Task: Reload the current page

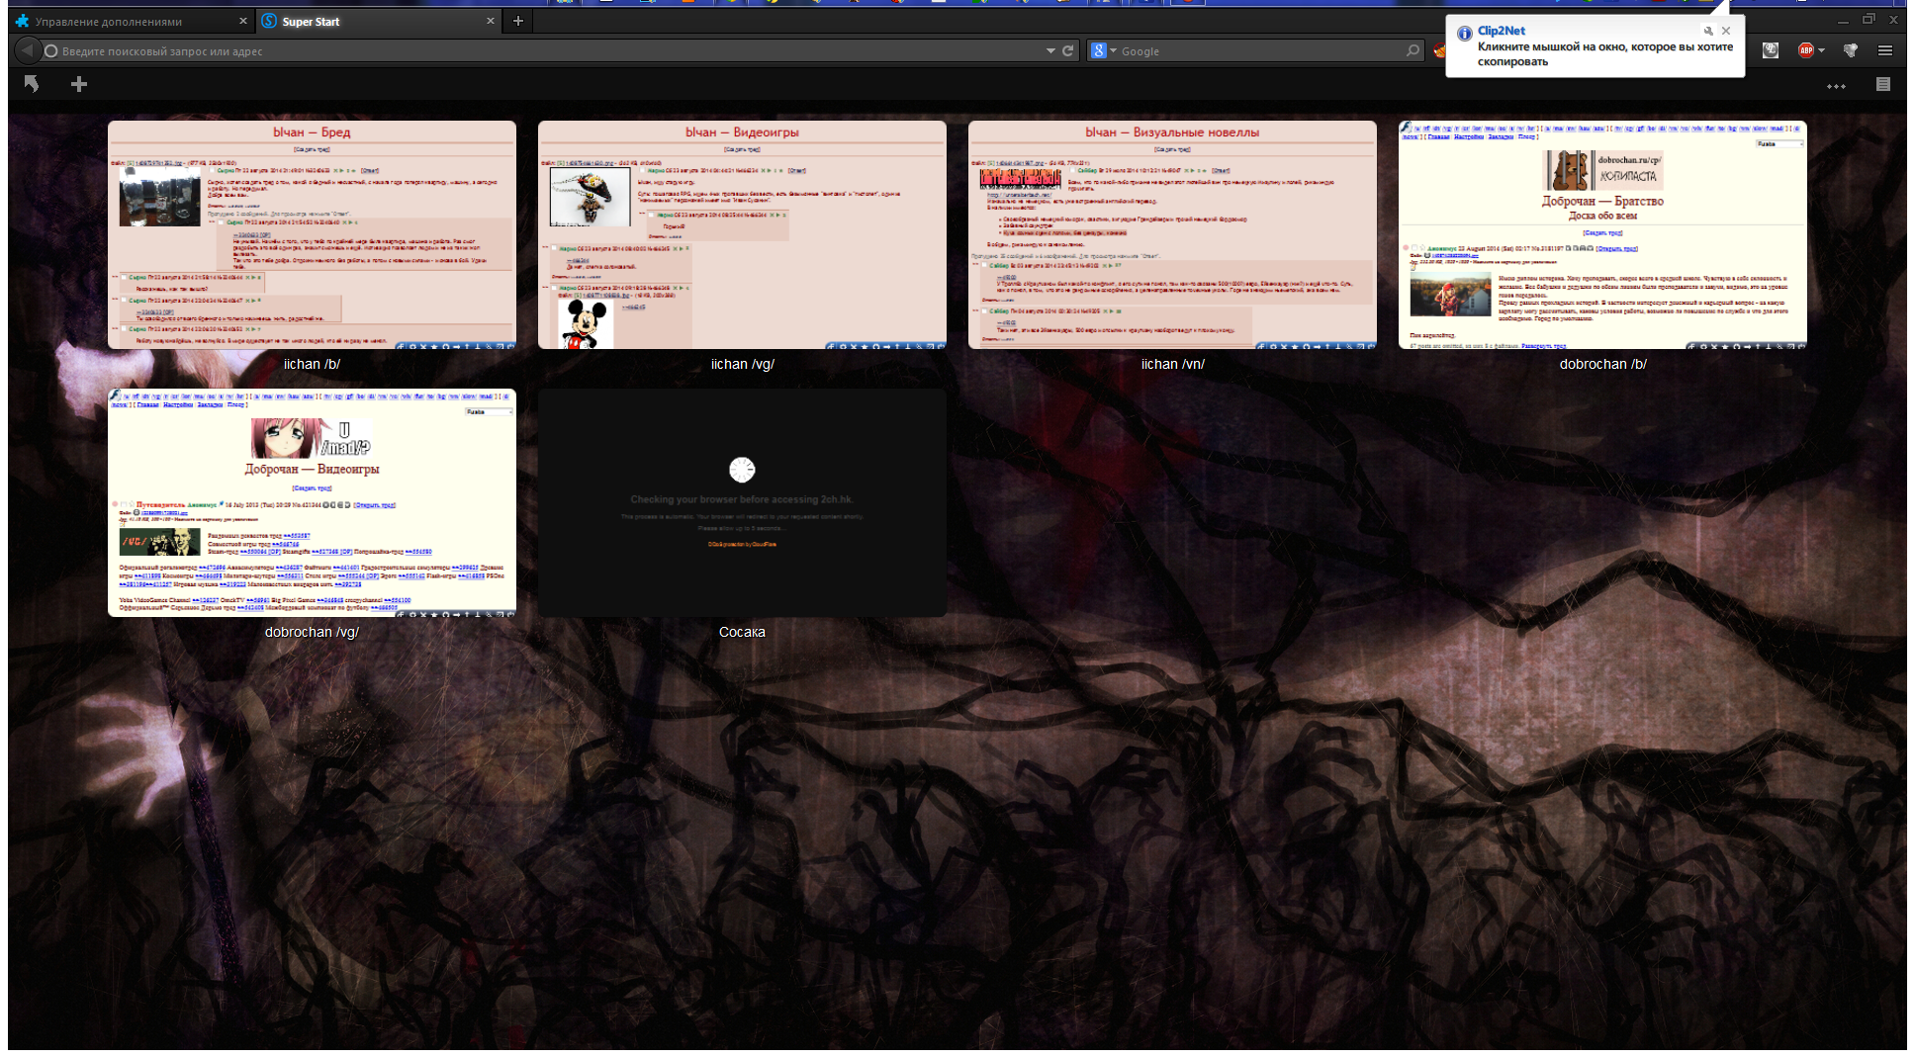Action: 1068,50
